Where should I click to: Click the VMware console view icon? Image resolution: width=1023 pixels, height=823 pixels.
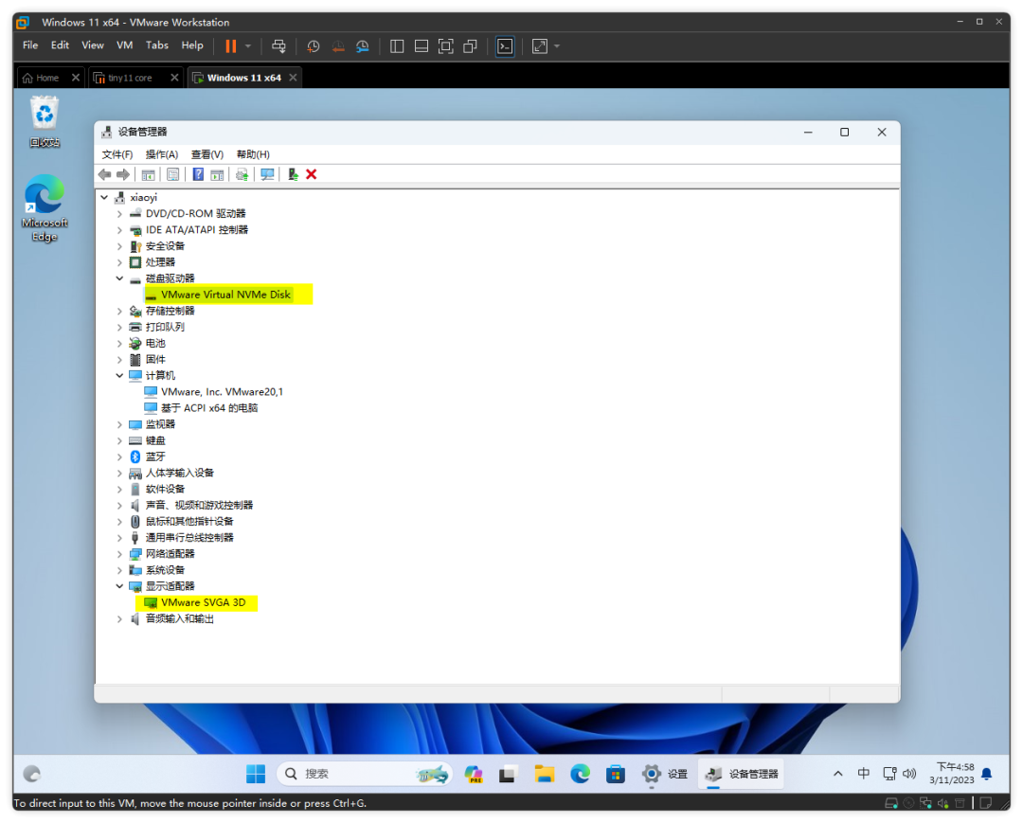point(505,45)
